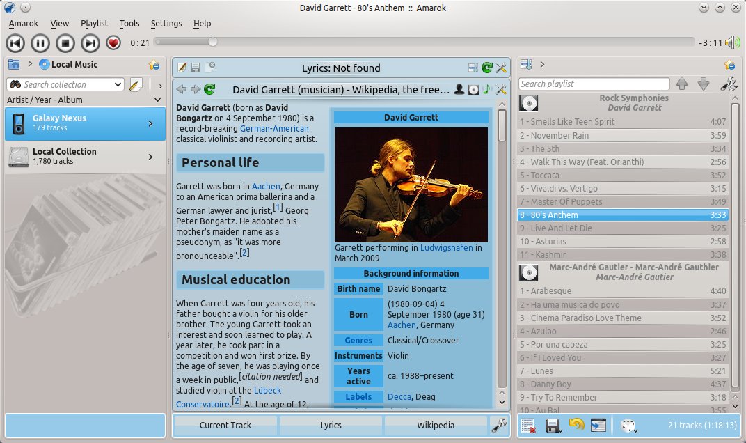Select track 3 - Cinema Paradiso Love Theme
746x443 pixels.
[623, 318]
